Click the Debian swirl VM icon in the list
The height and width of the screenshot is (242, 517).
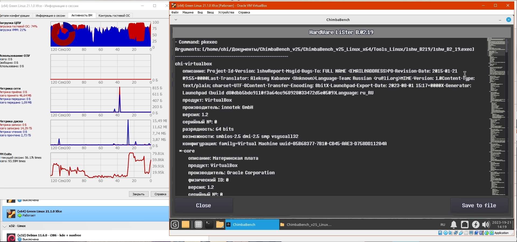11,238
